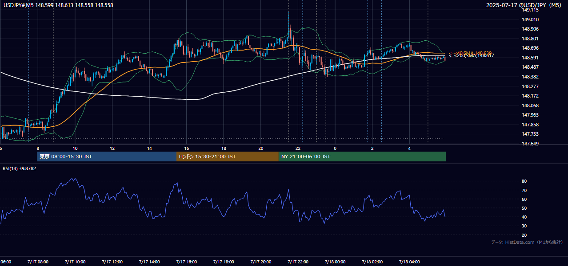Click the 7/18 00:00 bottom time label

click(335, 262)
